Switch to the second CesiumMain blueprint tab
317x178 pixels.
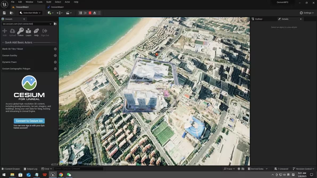click(x=57, y=7)
